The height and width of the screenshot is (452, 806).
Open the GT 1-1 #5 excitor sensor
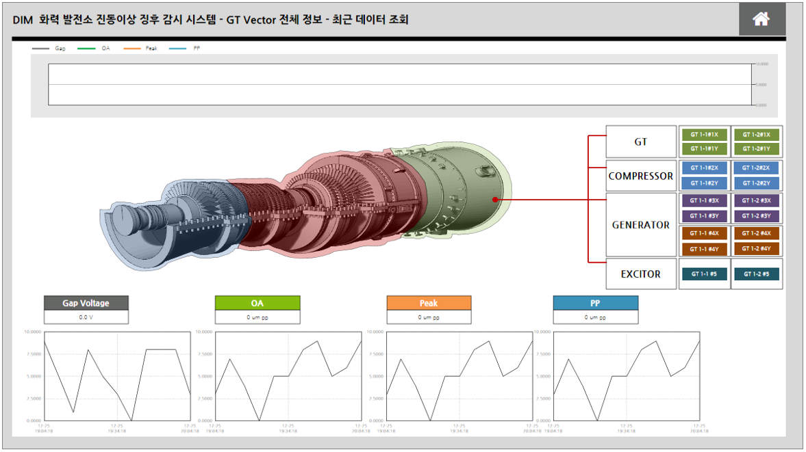[x=704, y=274]
